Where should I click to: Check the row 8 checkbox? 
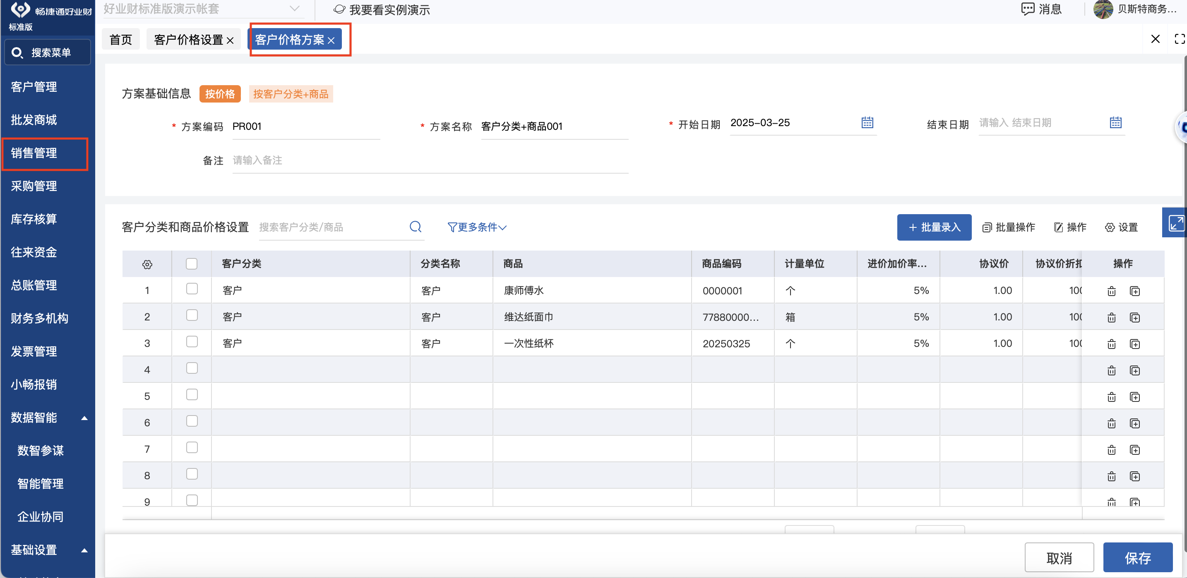pyautogui.click(x=192, y=474)
